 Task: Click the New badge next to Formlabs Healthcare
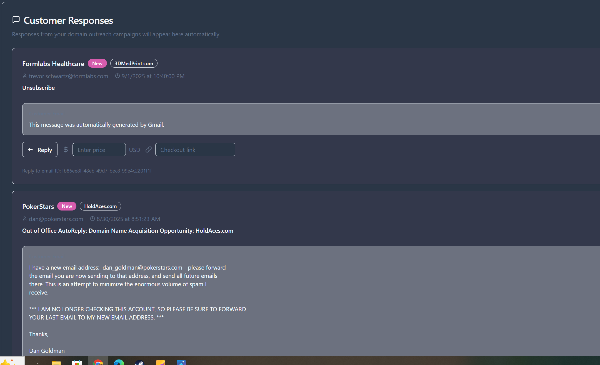(x=97, y=64)
